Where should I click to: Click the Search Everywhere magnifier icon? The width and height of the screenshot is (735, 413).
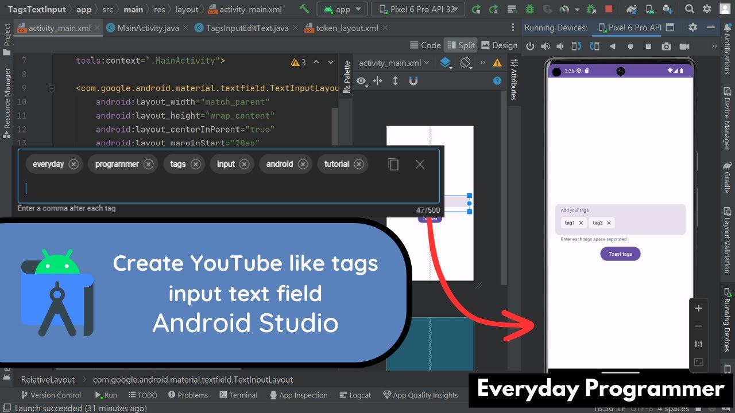[690, 9]
